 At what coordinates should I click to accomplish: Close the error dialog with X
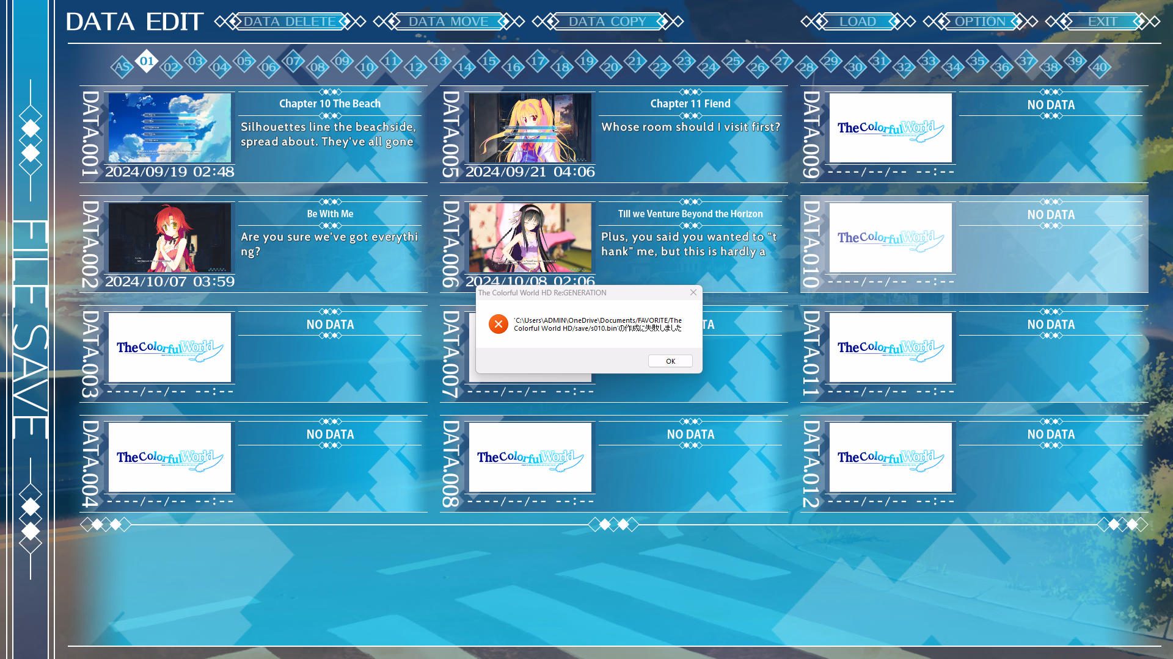click(x=693, y=292)
